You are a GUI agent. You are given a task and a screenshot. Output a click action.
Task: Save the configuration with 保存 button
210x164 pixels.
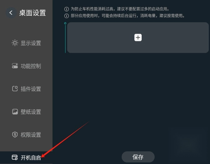point(138,157)
